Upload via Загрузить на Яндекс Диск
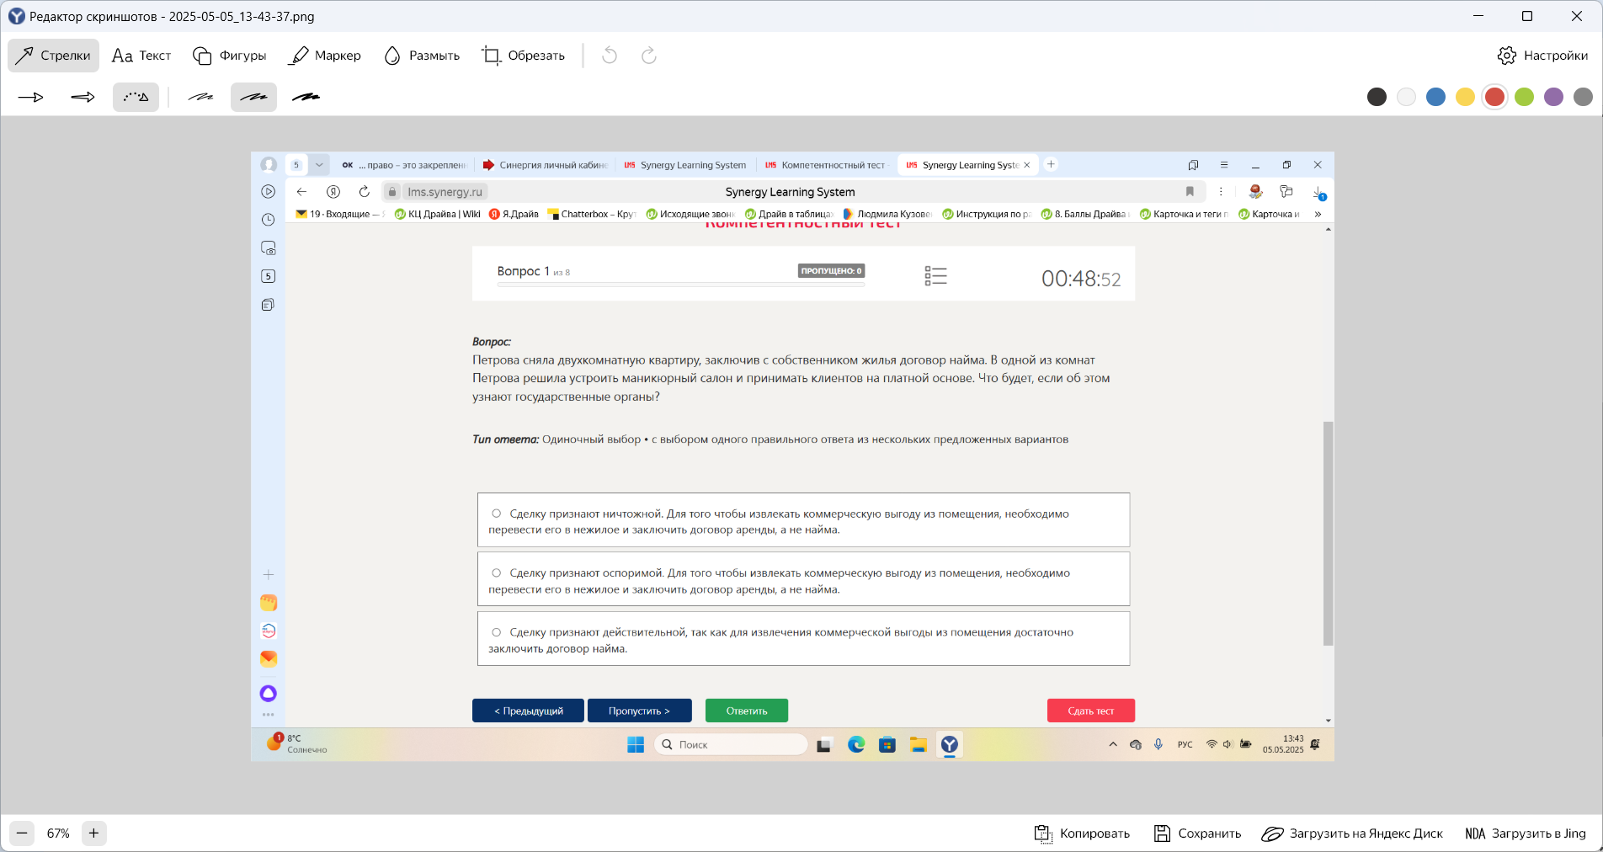 [x=1352, y=833]
